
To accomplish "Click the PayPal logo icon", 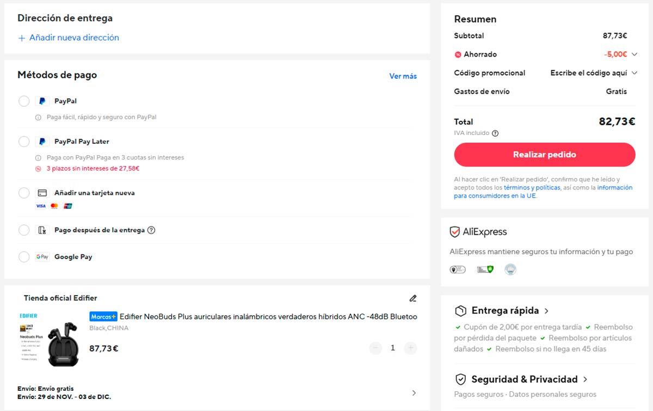I will [42, 101].
